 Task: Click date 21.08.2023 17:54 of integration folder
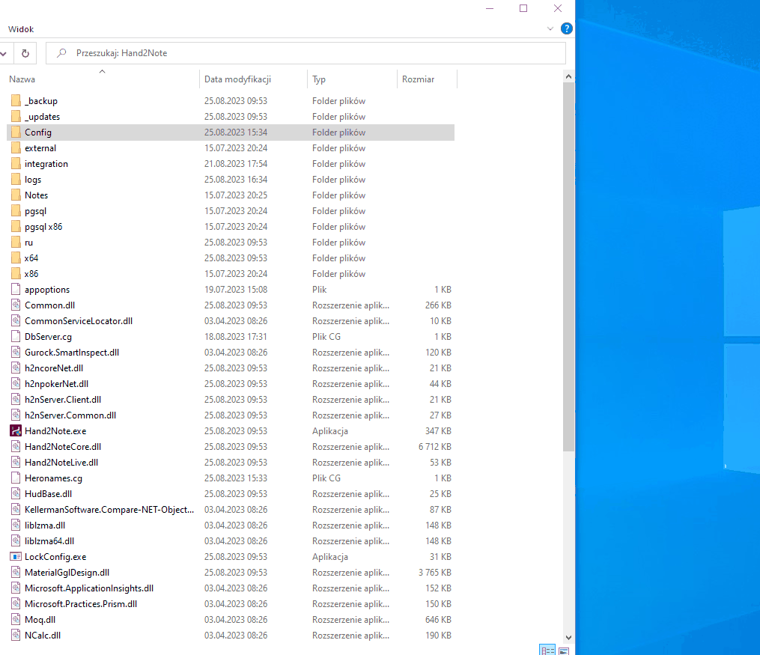(x=236, y=164)
